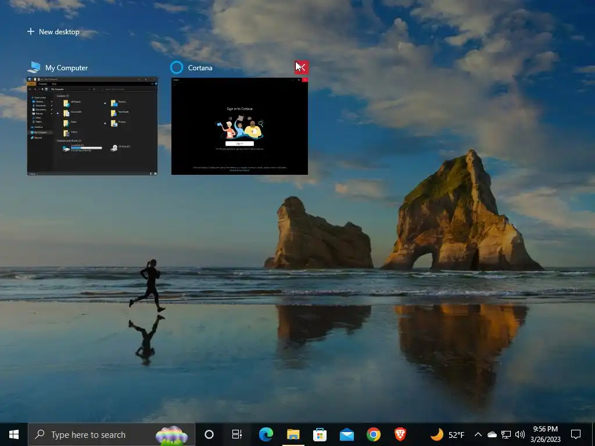This screenshot has height=446, width=595.
Task: Open Microsoft Store from the taskbar
Action: click(320, 434)
